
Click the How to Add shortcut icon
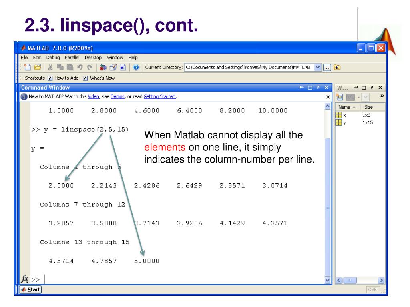click(50, 78)
